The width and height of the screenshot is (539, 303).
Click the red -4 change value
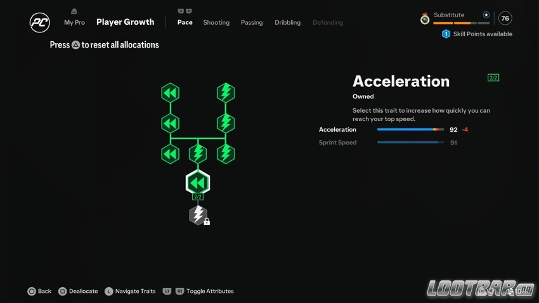[465, 129]
